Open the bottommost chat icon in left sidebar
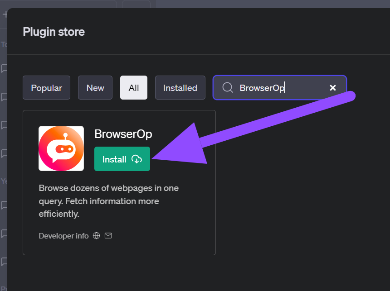390x291 pixels. click(5, 262)
